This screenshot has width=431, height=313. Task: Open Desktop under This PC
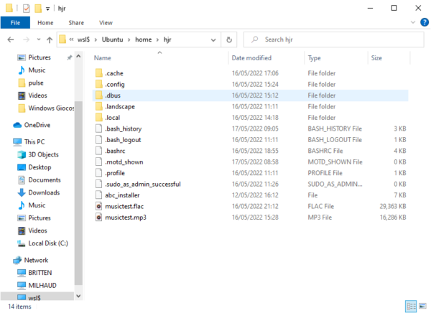click(x=40, y=167)
